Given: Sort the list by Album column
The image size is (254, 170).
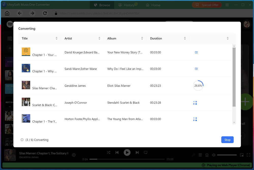Looking at the screenshot, I should [142, 38].
